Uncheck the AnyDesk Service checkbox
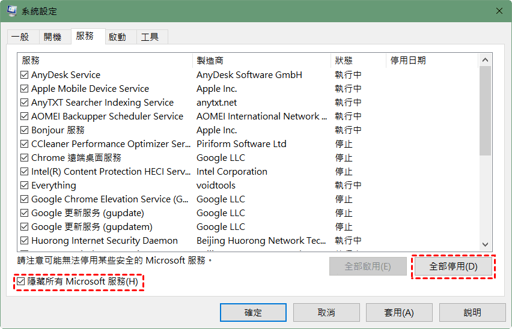The height and width of the screenshot is (329, 512). tap(24, 75)
